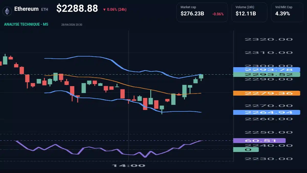Expand the Volume (24h) panel
The height and width of the screenshot is (173, 307).
[249, 12]
